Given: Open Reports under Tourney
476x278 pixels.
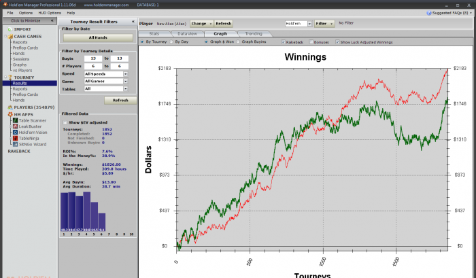Looking at the screenshot, I should (x=20, y=89).
